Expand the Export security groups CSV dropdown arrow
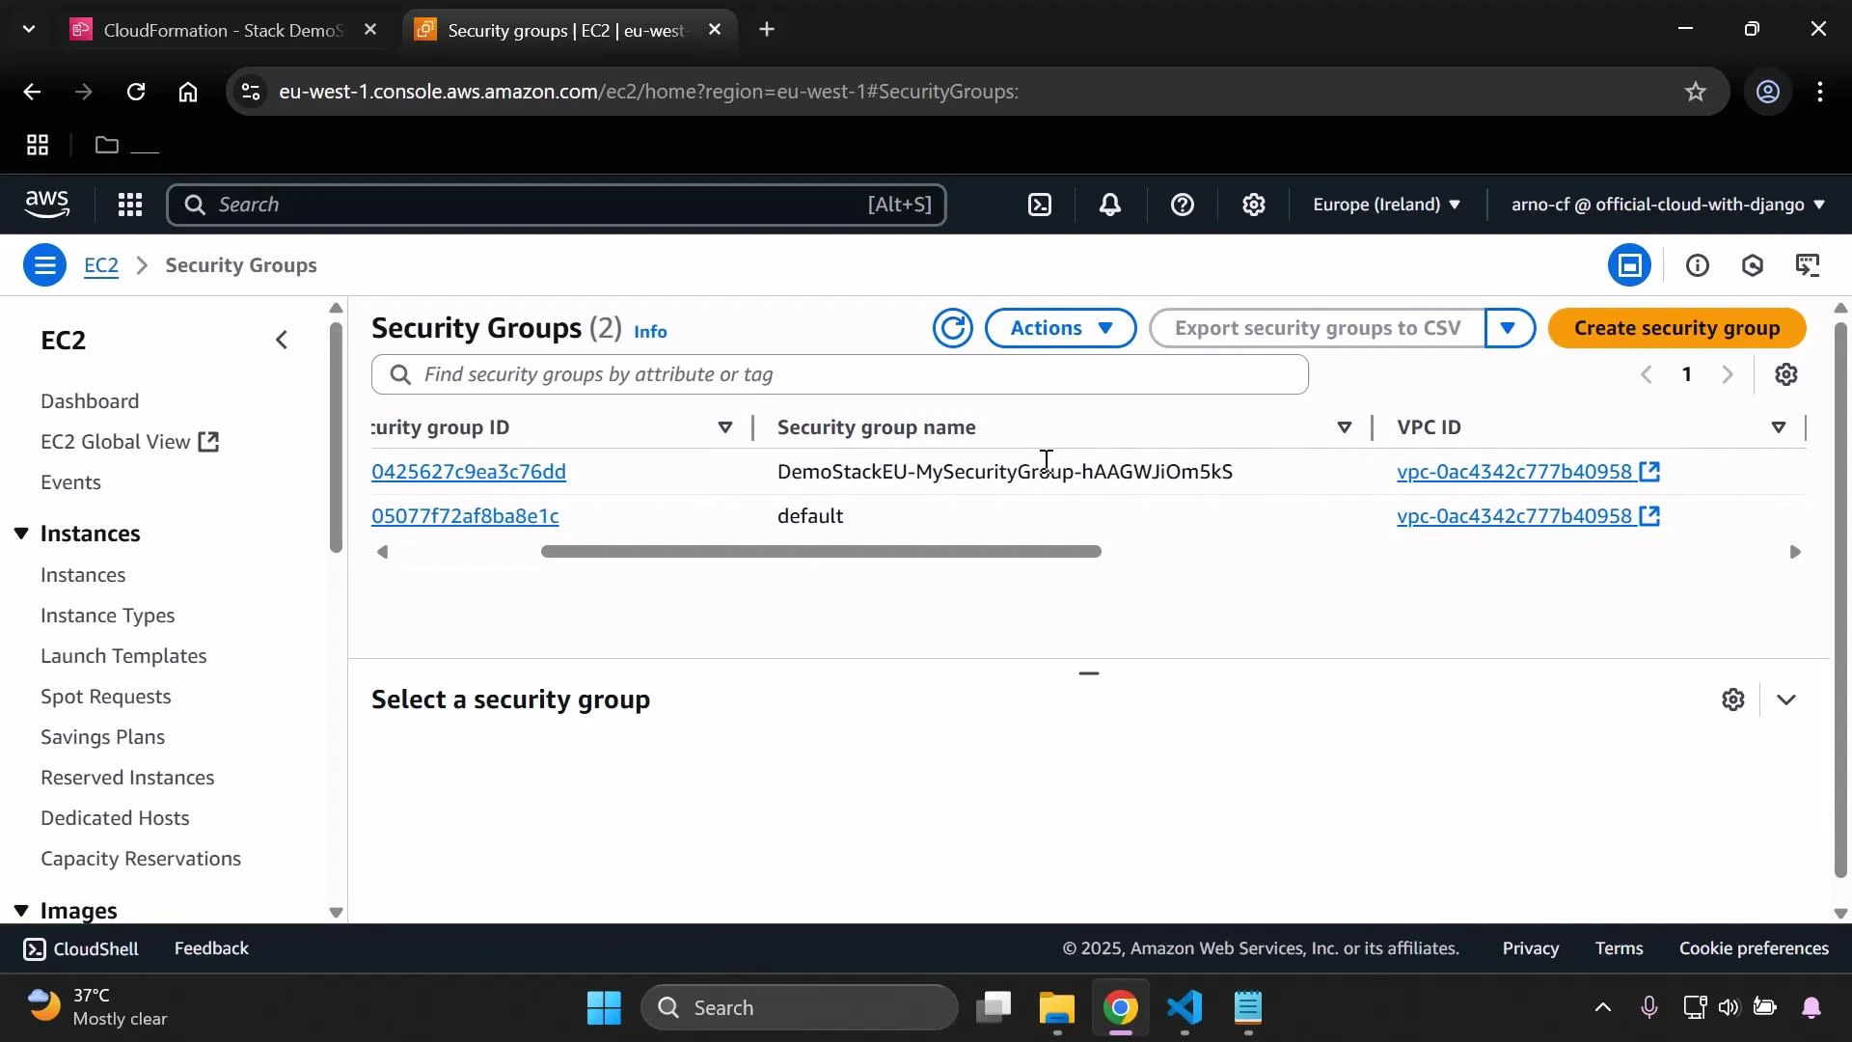The width and height of the screenshot is (1852, 1042). pyautogui.click(x=1509, y=328)
